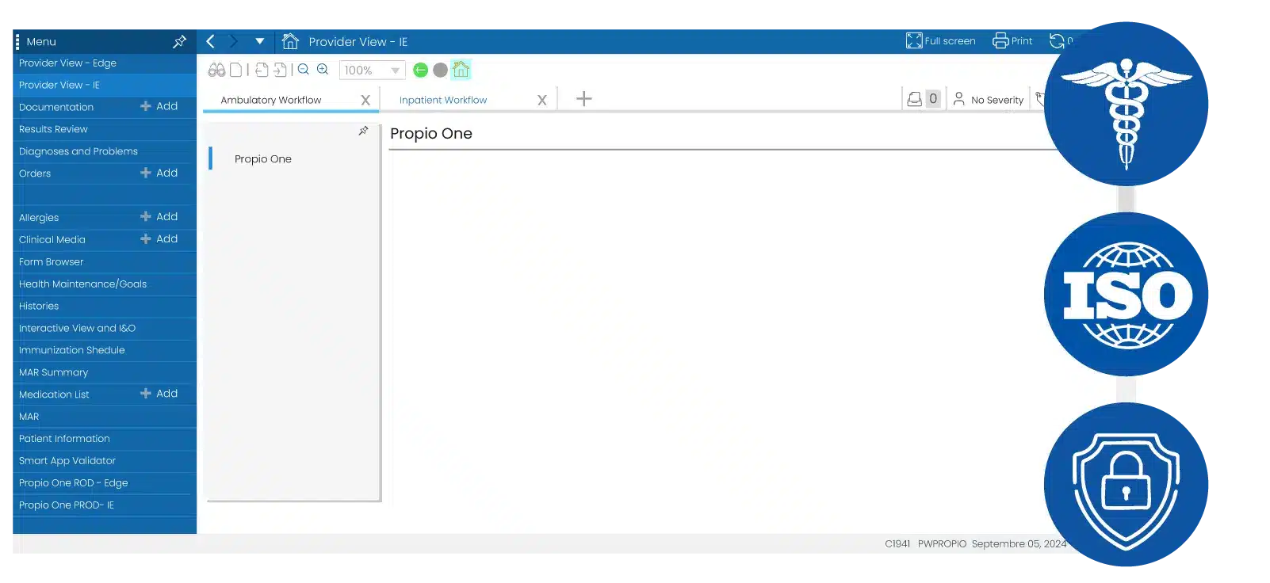Add new Documentation
Image resolution: width=1270 pixels, height=583 pixels.
[x=159, y=106]
